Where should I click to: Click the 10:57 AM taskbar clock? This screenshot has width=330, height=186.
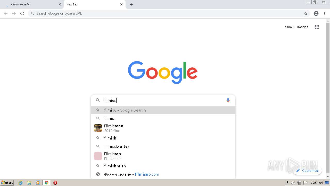pos(317,183)
